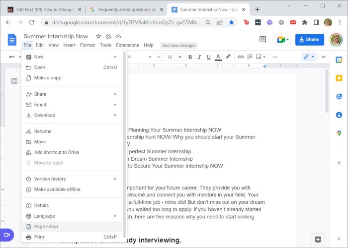Apply underline formatting

208,57
